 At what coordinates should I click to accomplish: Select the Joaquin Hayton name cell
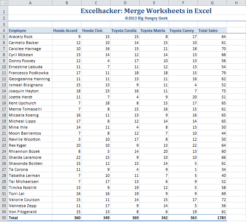click(x=30, y=91)
